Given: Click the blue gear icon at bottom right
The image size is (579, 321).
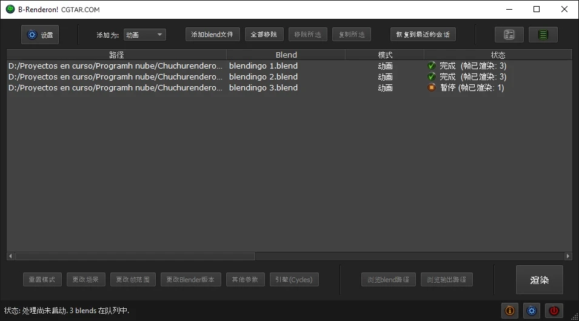Looking at the screenshot, I should (x=532, y=311).
